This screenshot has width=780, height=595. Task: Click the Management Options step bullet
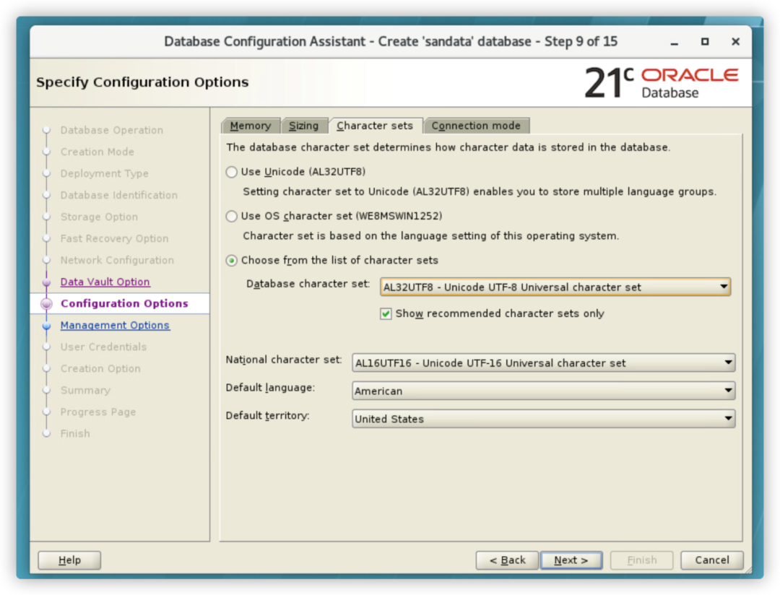(47, 326)
